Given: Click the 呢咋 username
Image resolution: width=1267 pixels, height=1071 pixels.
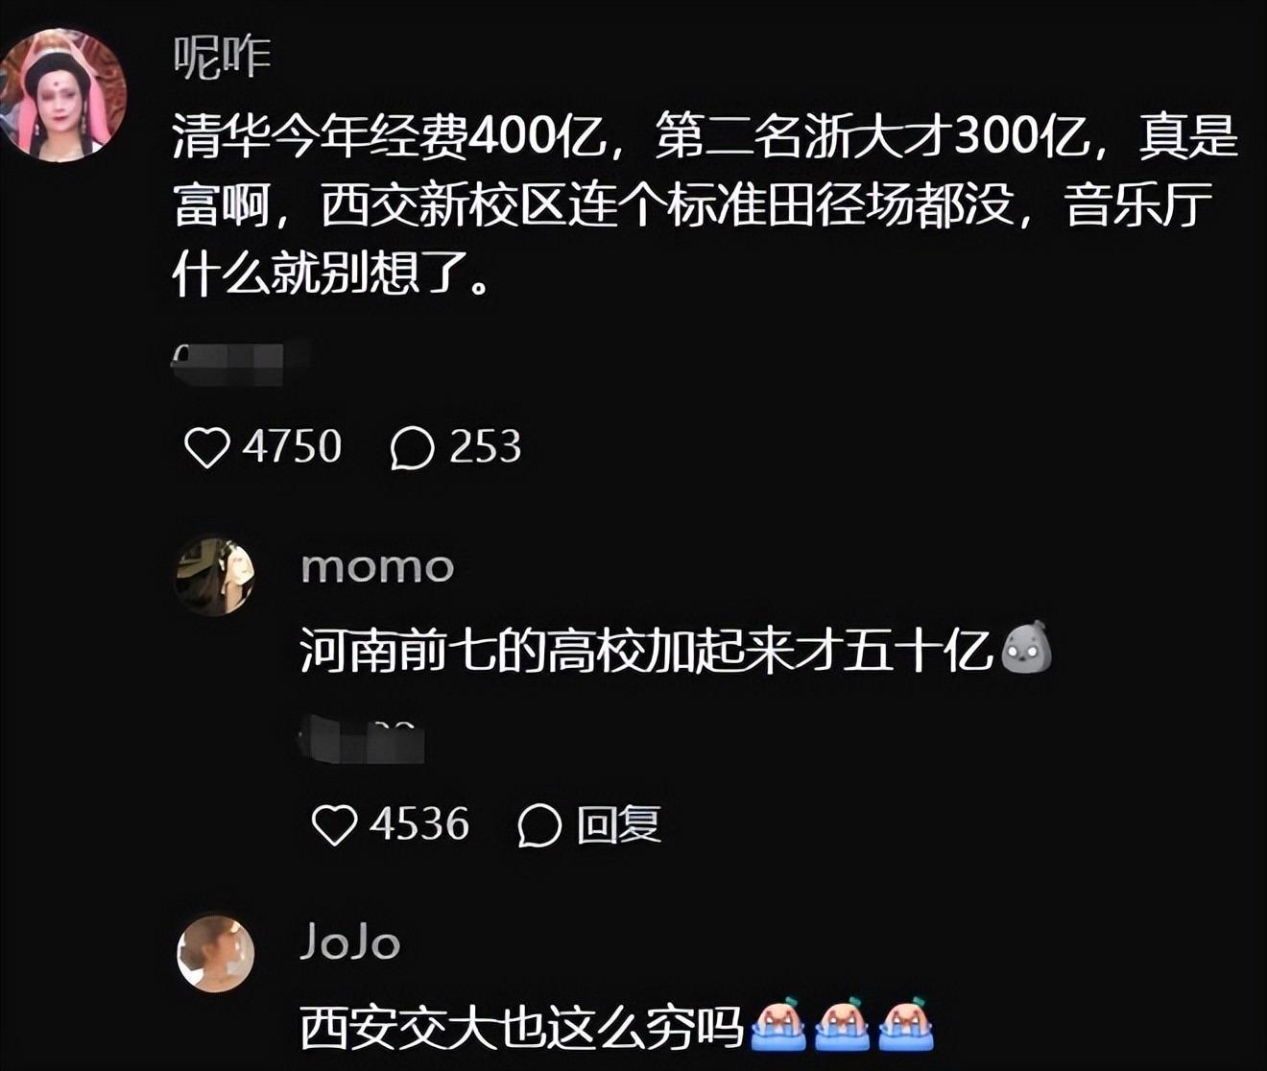Looking at the screenshot, I should 222,58.
